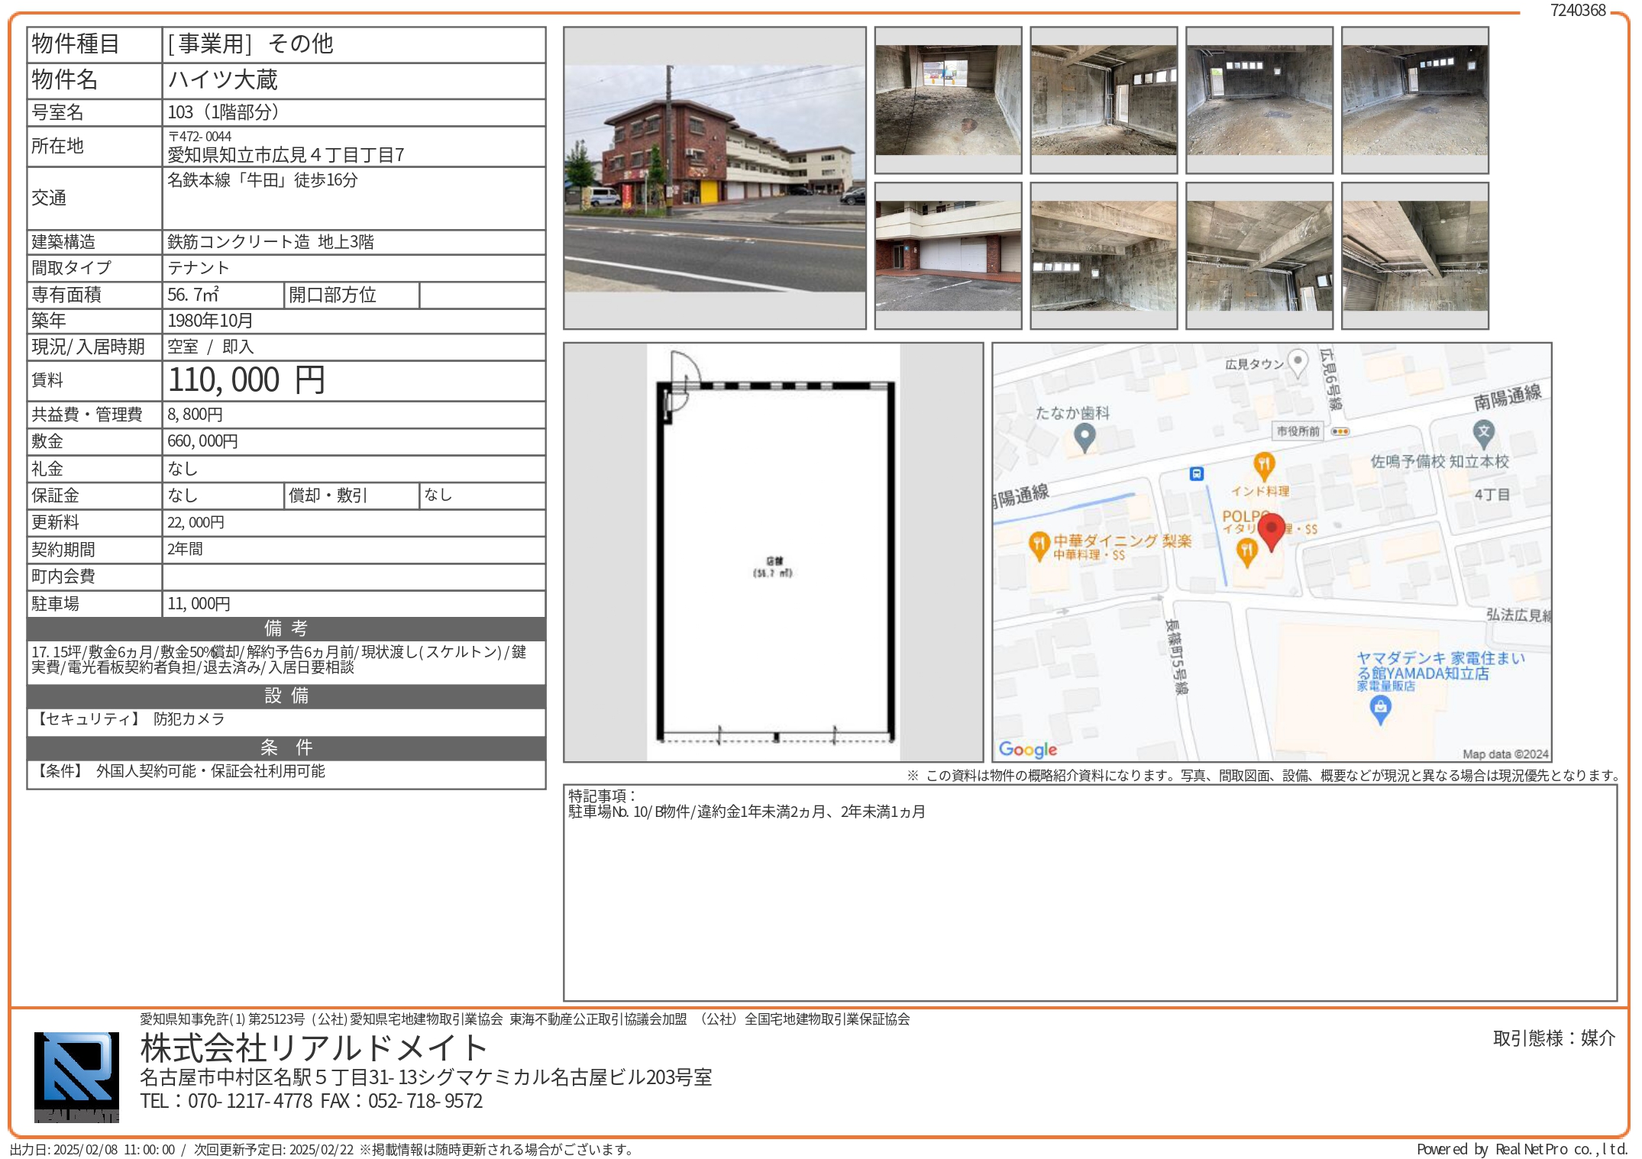Click the 条件 section header
1642x1159 pixels.
click(x=286, y=747)
